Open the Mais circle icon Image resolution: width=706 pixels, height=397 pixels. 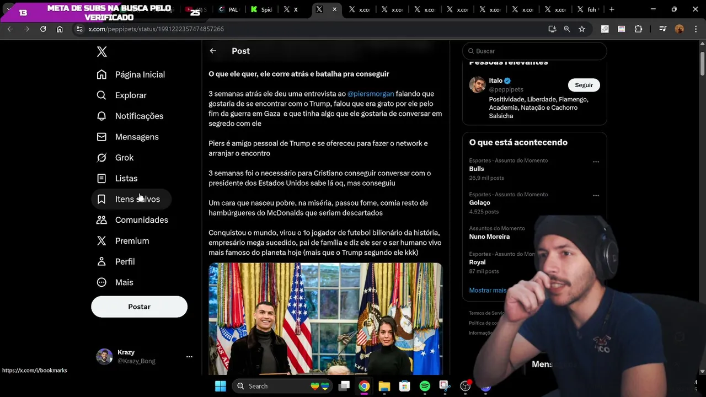tap(101, 282)
